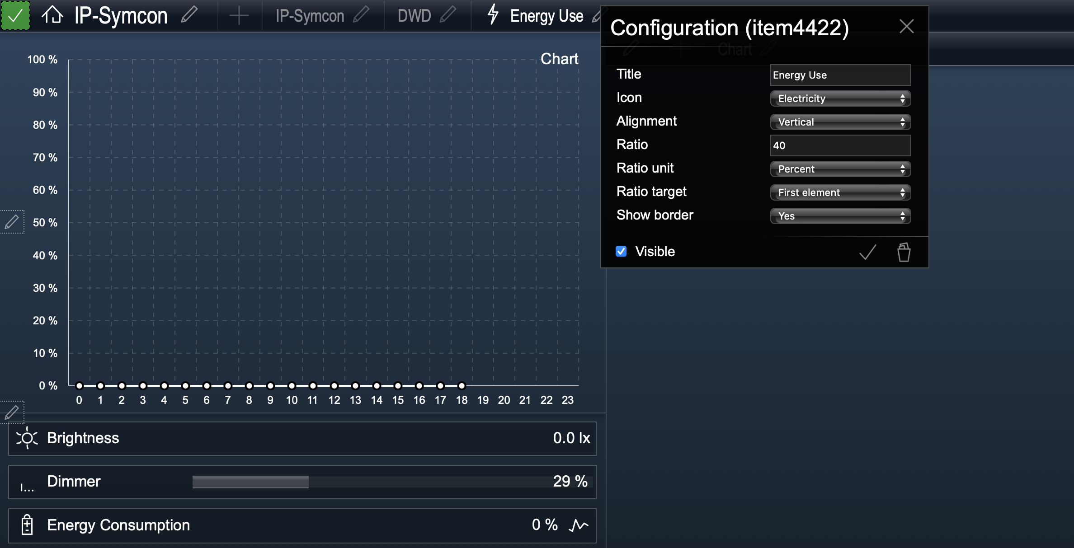The image size is (1074, 548).
Task: Click the pencil icon next to DWD tab
Action: [447, 15]
